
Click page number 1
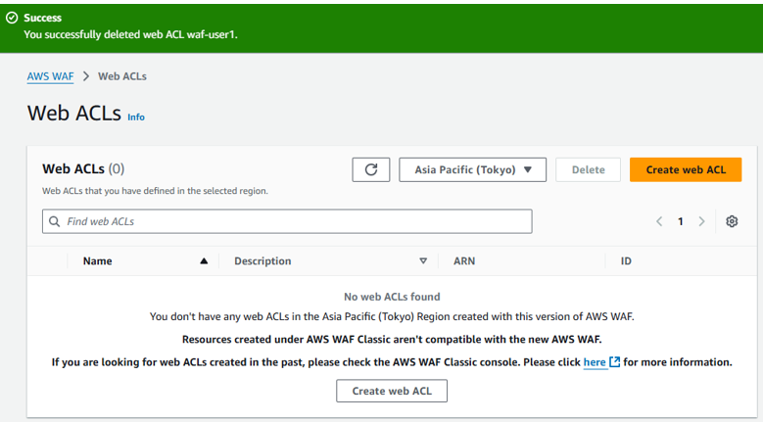681,221
